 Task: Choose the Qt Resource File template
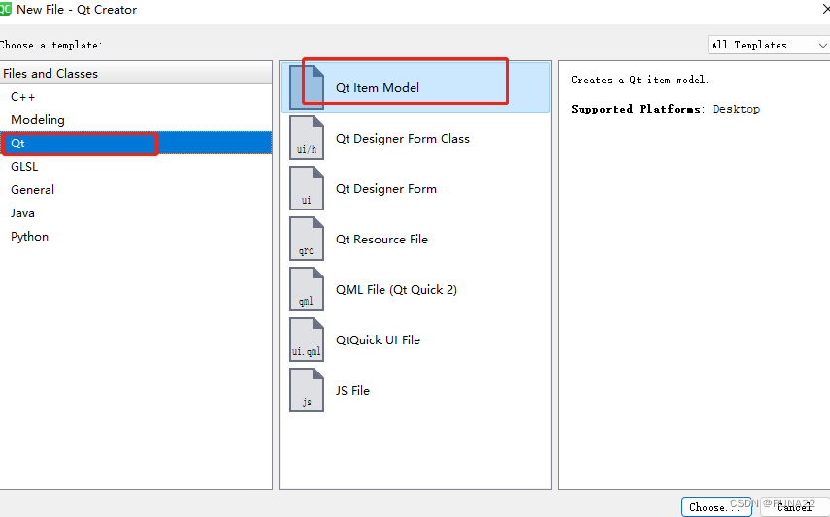pyautogui.click(x=415, y=239)
